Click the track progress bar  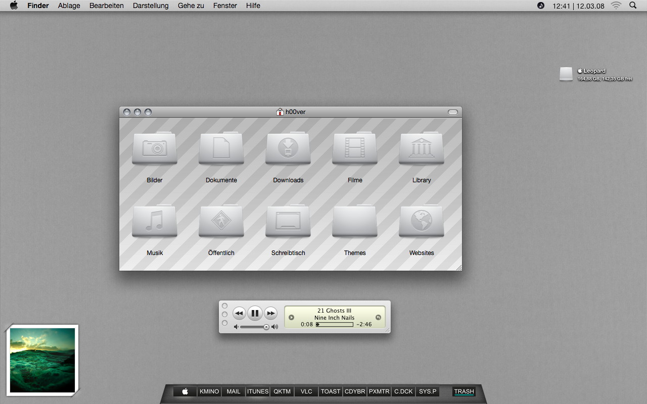(335, 325)
